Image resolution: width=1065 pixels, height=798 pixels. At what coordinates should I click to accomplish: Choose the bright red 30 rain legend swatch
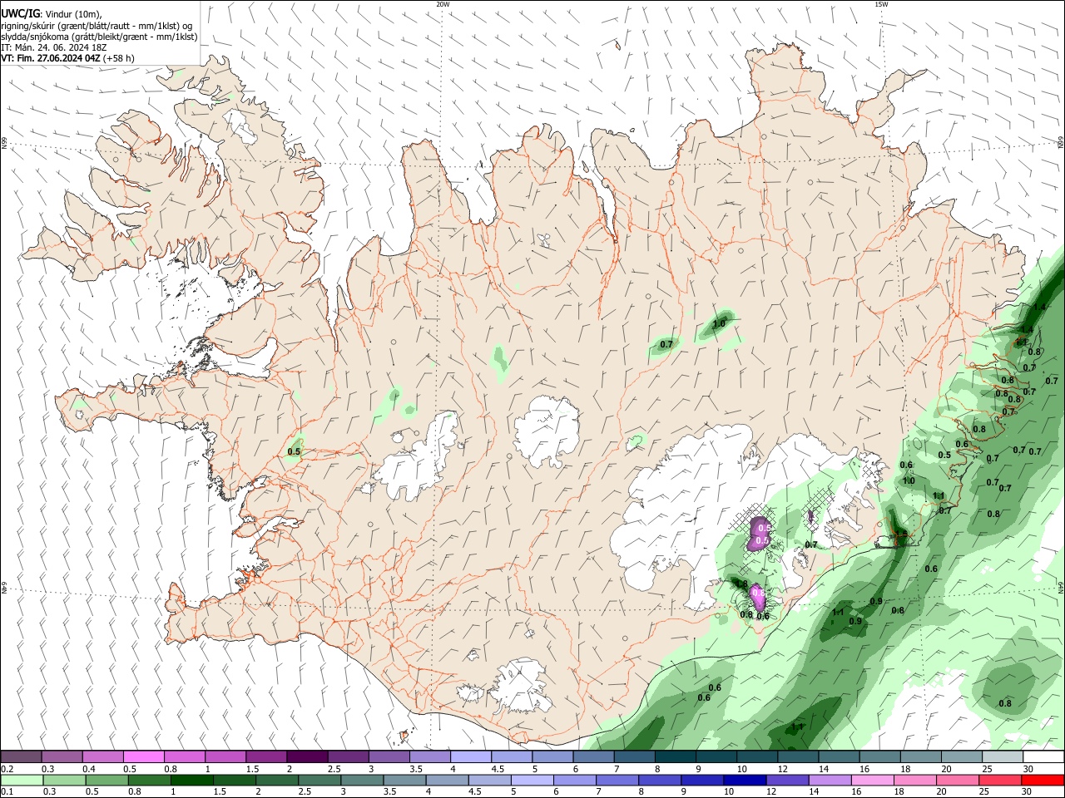[1043, 781]
